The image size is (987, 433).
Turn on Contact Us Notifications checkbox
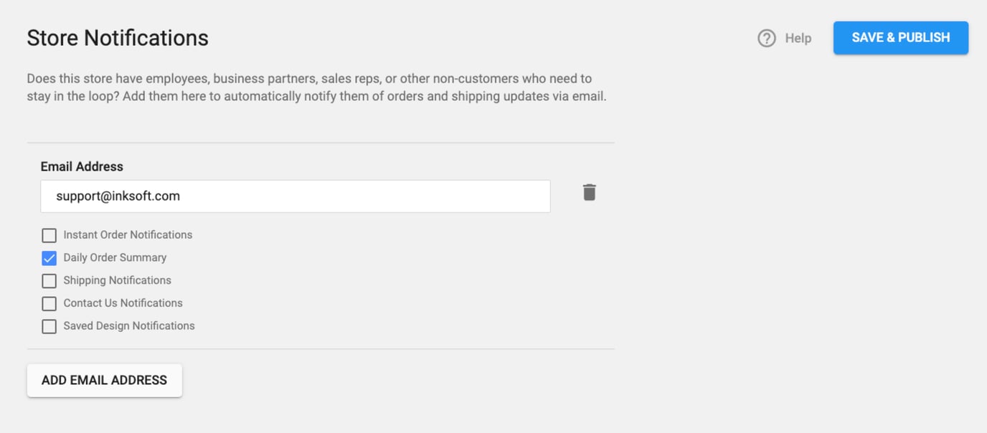click(x=49, y=303)
